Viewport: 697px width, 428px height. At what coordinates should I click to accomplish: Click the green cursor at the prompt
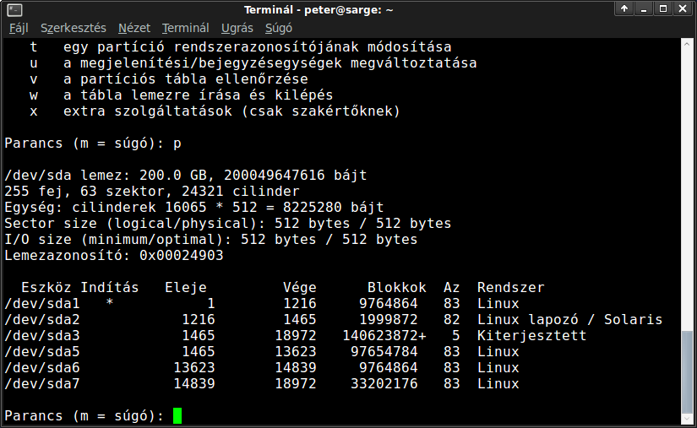[177, 415]
